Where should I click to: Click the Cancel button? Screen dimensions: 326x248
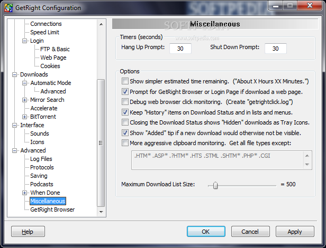[250, 232]
